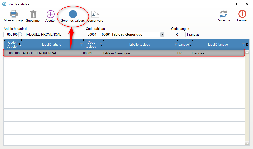Sort by the Code Article column header
This screenshot has height=149, width=253.
12,45
